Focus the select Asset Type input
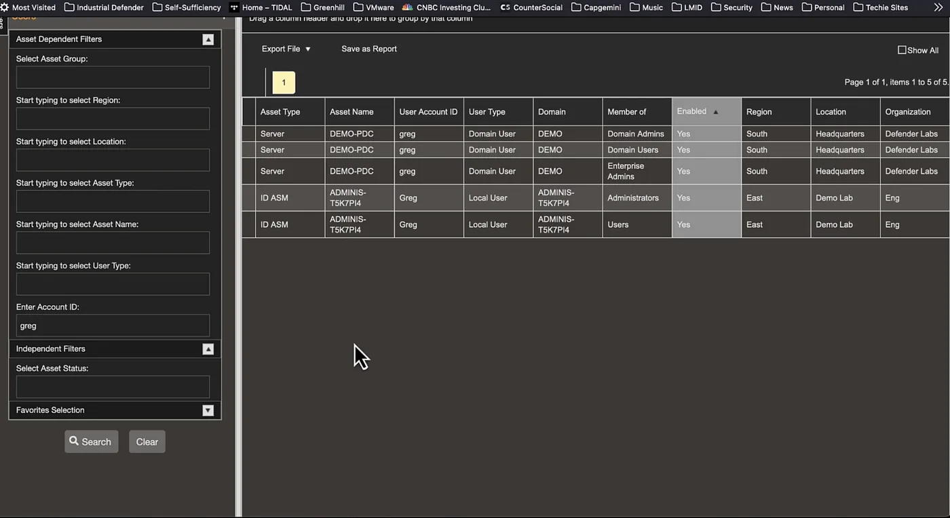 point(113,201)
